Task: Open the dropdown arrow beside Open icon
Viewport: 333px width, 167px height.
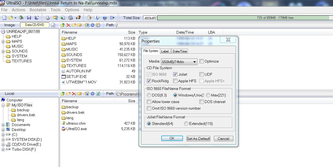Action: 15,18
